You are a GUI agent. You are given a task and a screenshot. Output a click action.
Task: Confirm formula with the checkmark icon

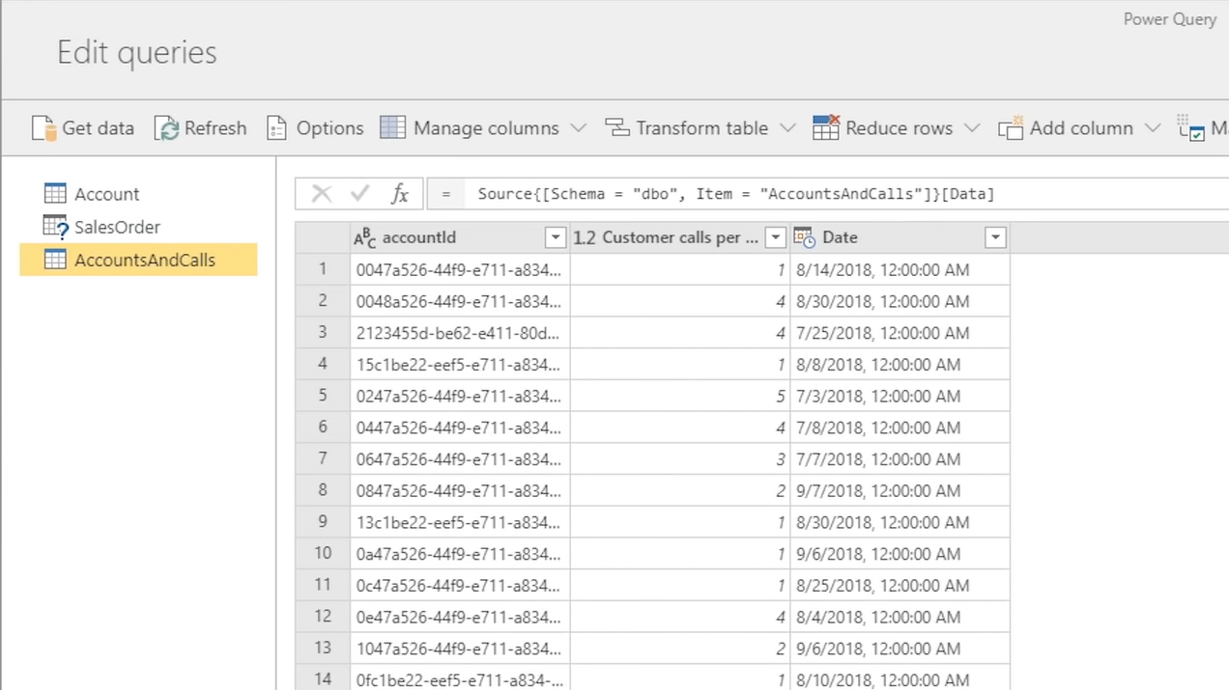[360, 194]
